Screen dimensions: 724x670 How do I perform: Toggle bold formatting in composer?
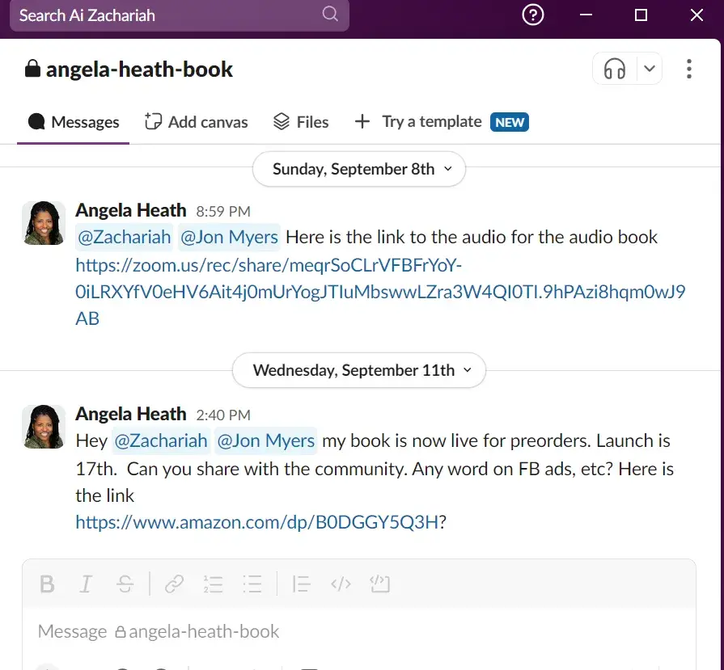click(48, 584)
